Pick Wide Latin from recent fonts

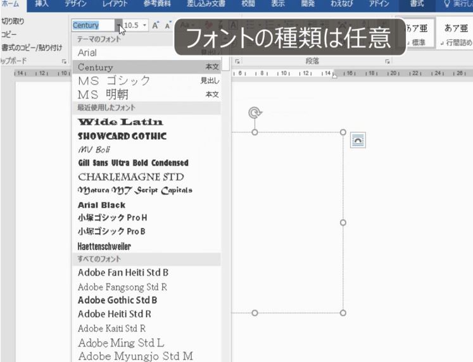[147, 122]
